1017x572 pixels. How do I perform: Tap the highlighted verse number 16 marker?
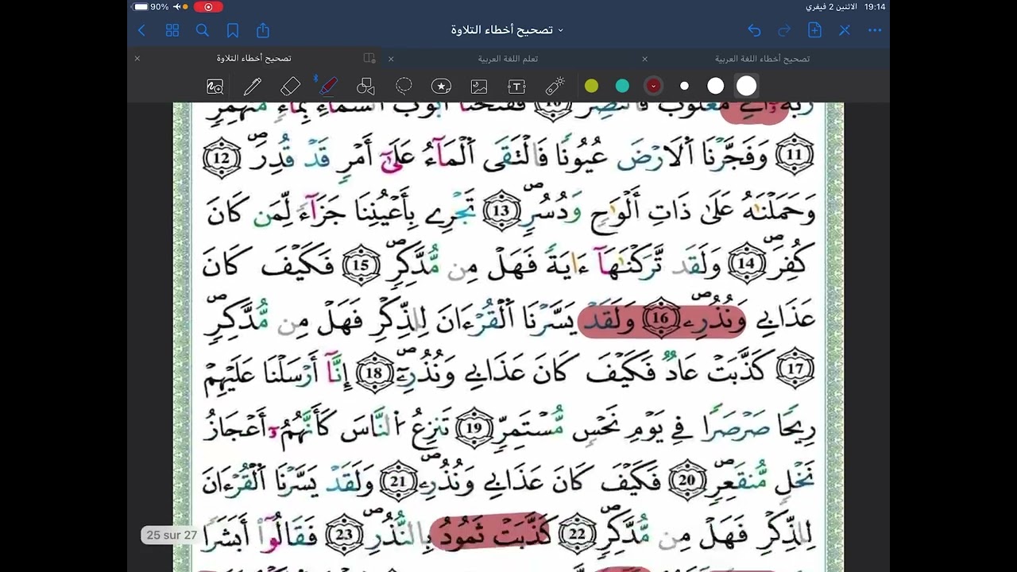point(659,319)
